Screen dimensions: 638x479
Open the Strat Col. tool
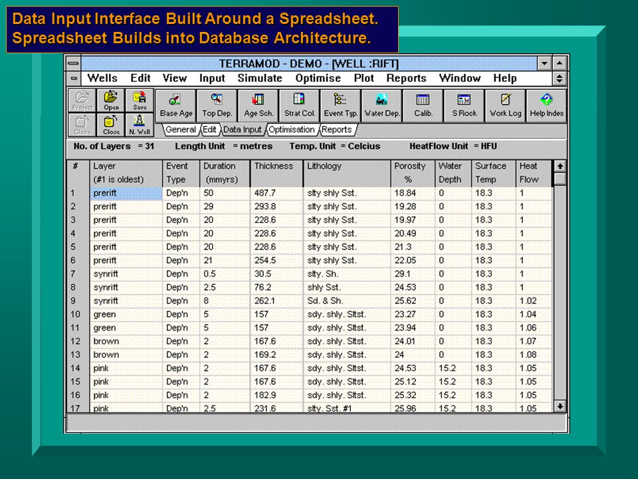tap(300, 106)
